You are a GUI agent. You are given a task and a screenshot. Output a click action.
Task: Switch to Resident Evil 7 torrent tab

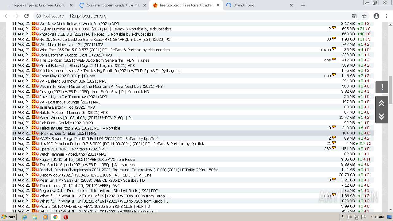112,5
